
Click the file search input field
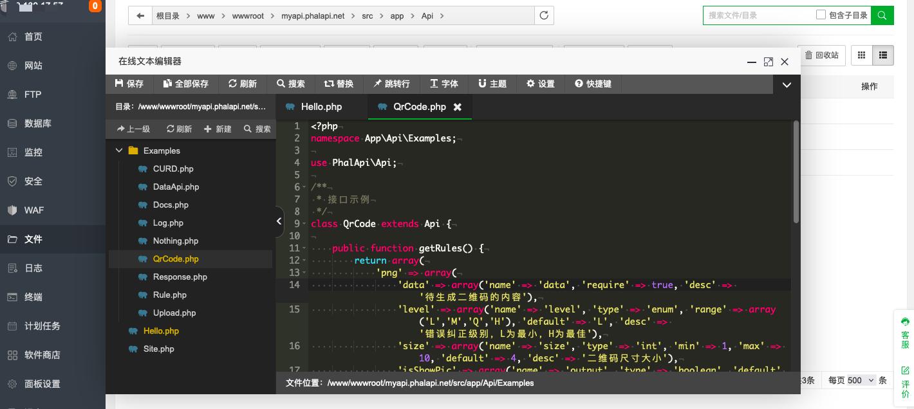(758, 15)
